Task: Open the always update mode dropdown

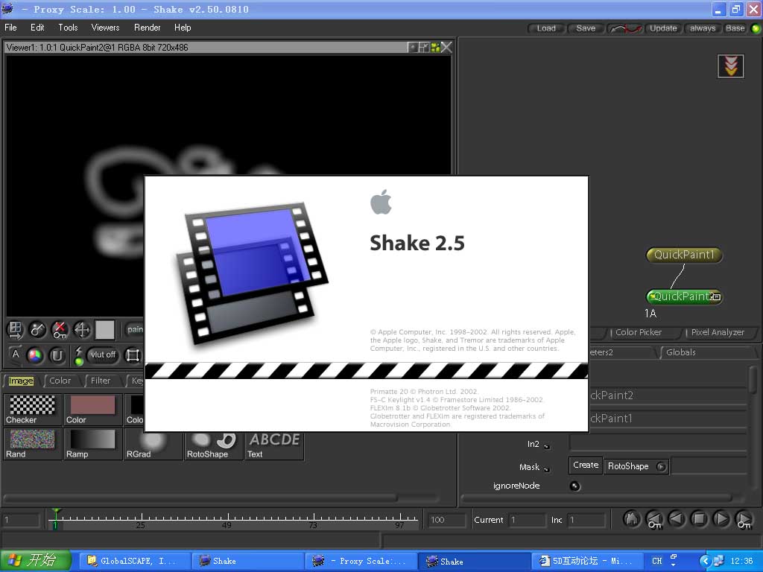Action: point(702,28)
